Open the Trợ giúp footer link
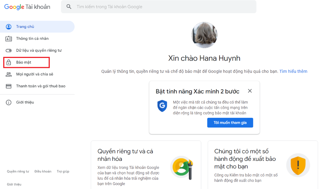This screenshot has width=325, height=189. (x=63, y=171)
